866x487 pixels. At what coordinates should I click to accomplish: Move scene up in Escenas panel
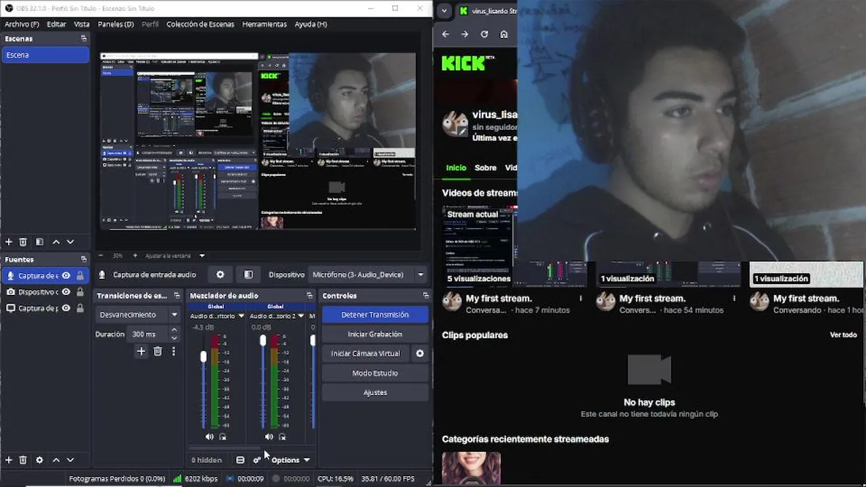[x=56, y=241]
